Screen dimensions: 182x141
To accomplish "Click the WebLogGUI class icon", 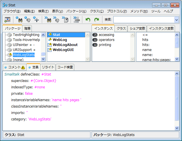I will click(x=50, y=50).
